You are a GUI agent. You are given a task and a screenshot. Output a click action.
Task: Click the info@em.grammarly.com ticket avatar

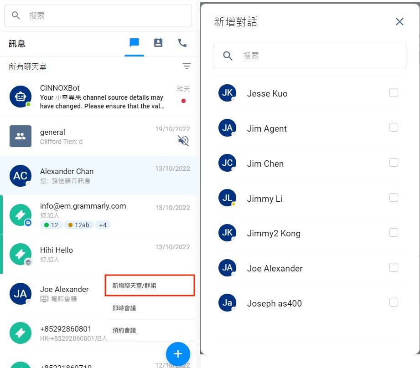point(21,215)
